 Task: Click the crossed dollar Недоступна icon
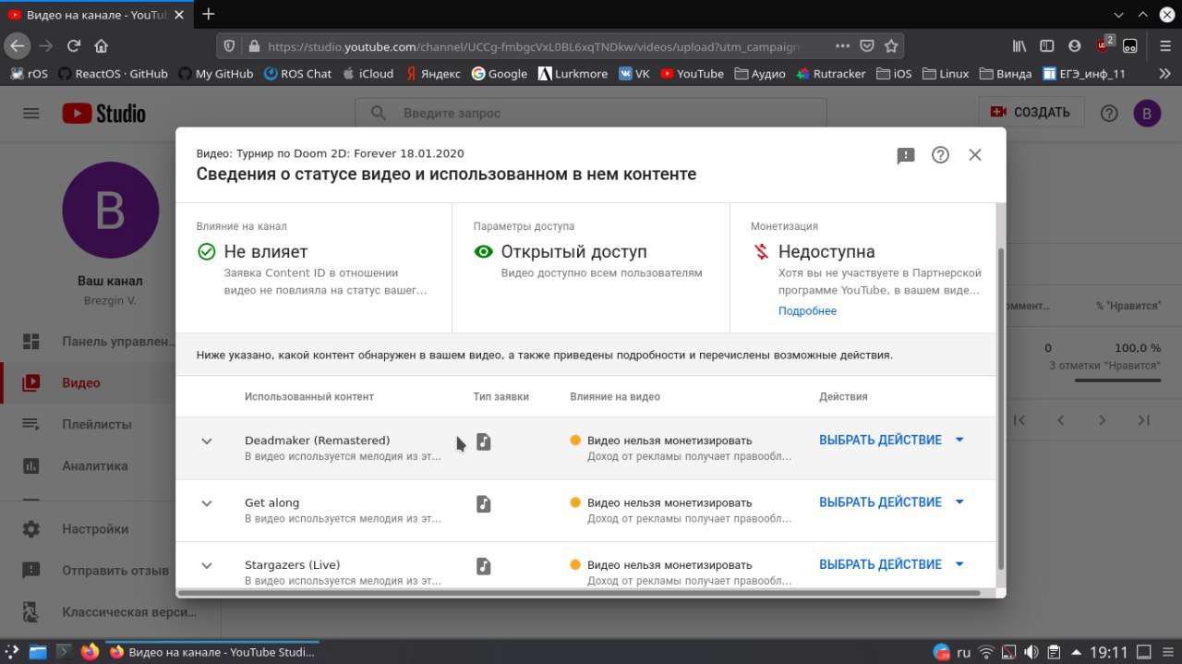coord(761,251)
